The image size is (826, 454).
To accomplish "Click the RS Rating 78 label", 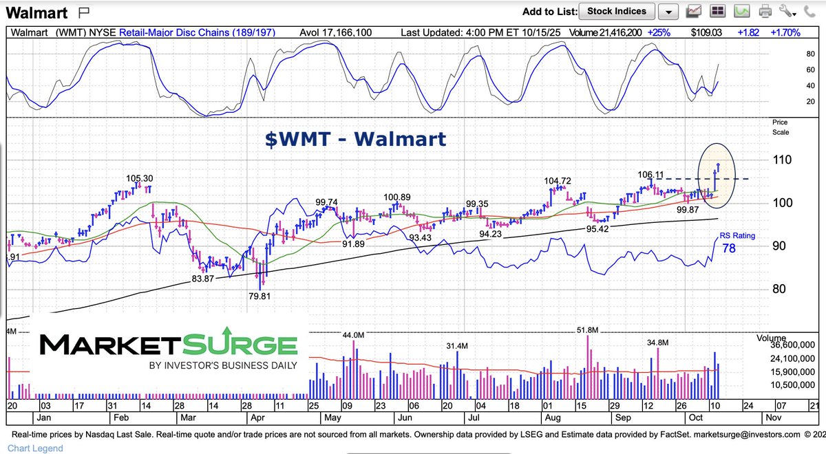I will pyautogui.click(x=737, y=241).
